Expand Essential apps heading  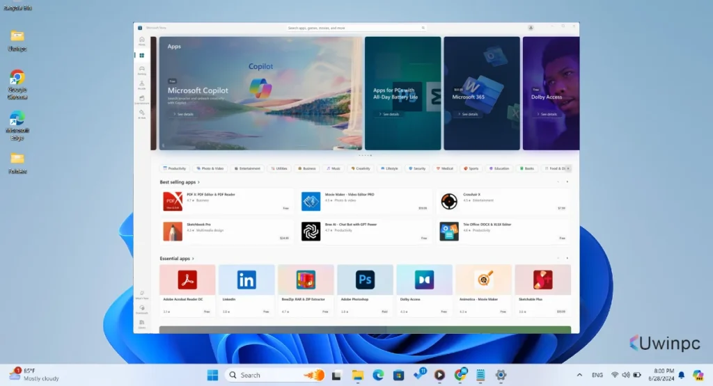(177, 259)
